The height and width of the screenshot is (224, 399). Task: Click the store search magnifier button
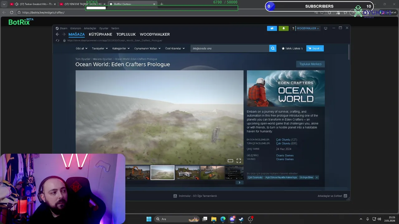pyautogui.click(x=273, y=48)
